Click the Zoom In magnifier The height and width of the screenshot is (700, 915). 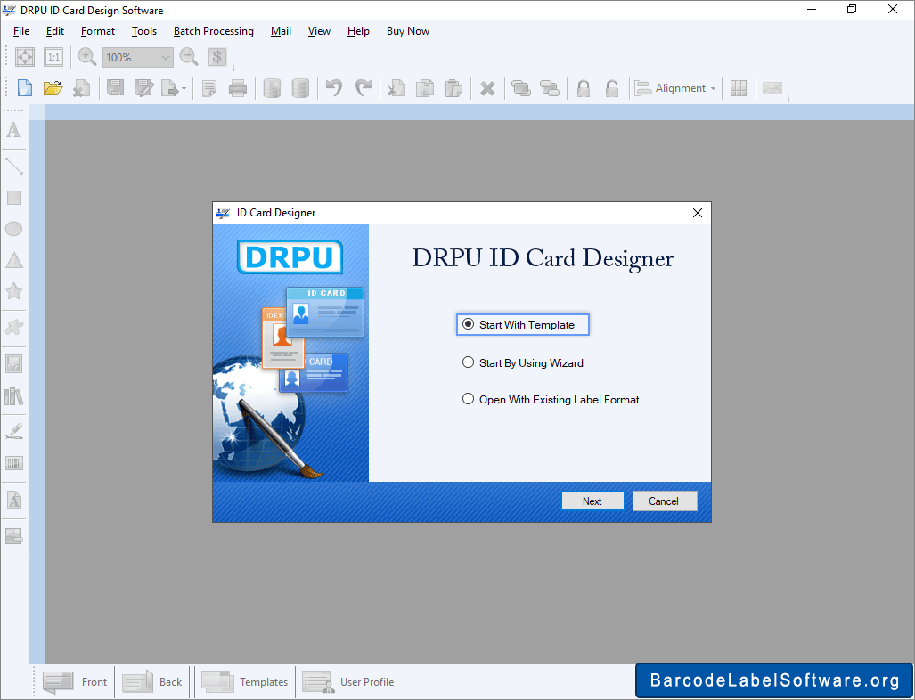point(87,57)
